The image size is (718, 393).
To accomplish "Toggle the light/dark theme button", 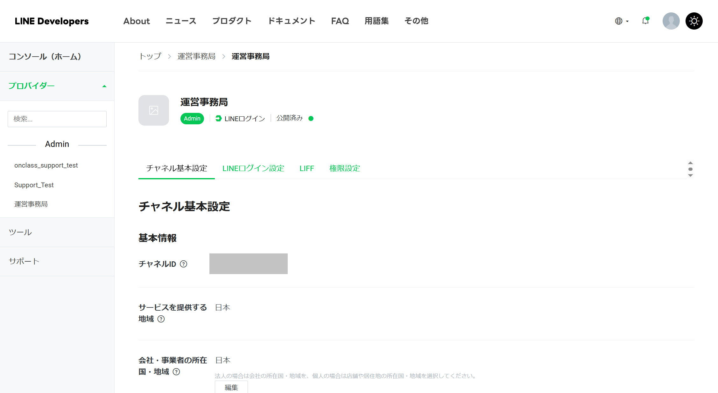I will (x=694, y=21).
